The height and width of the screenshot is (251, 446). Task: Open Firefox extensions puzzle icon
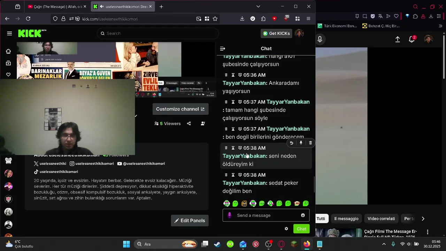(263, 19)
